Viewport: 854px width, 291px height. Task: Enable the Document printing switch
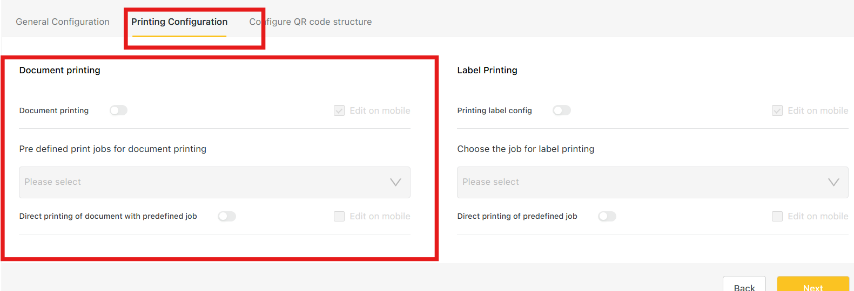click(x=118, y=110)
